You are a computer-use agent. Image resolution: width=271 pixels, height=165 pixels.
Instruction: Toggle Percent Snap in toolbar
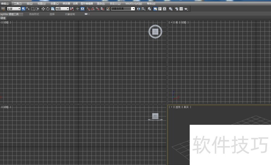click(98, 8)
